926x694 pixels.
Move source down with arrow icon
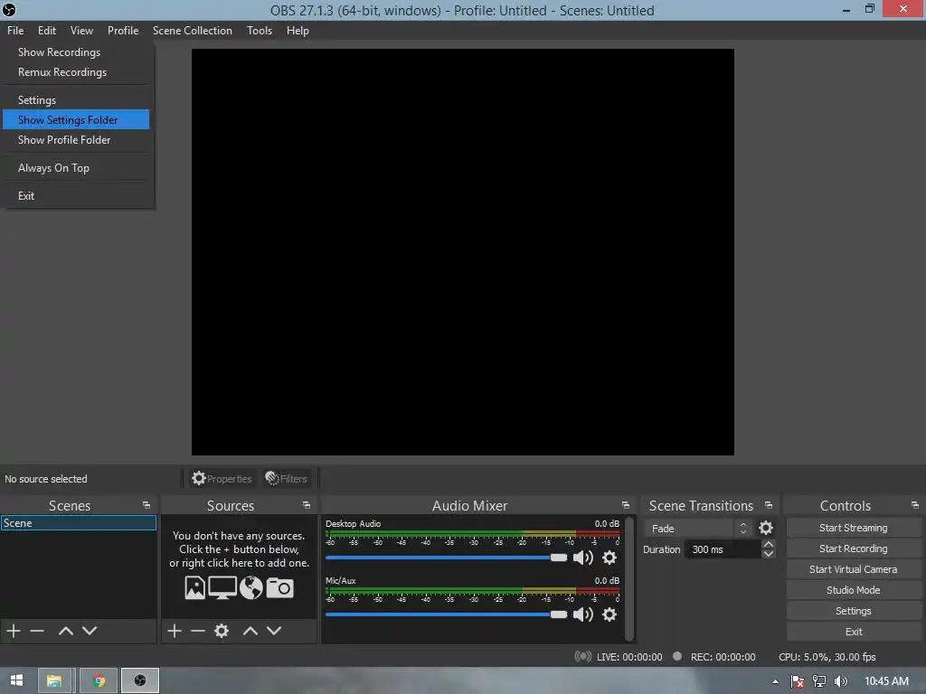pos(274,631)
